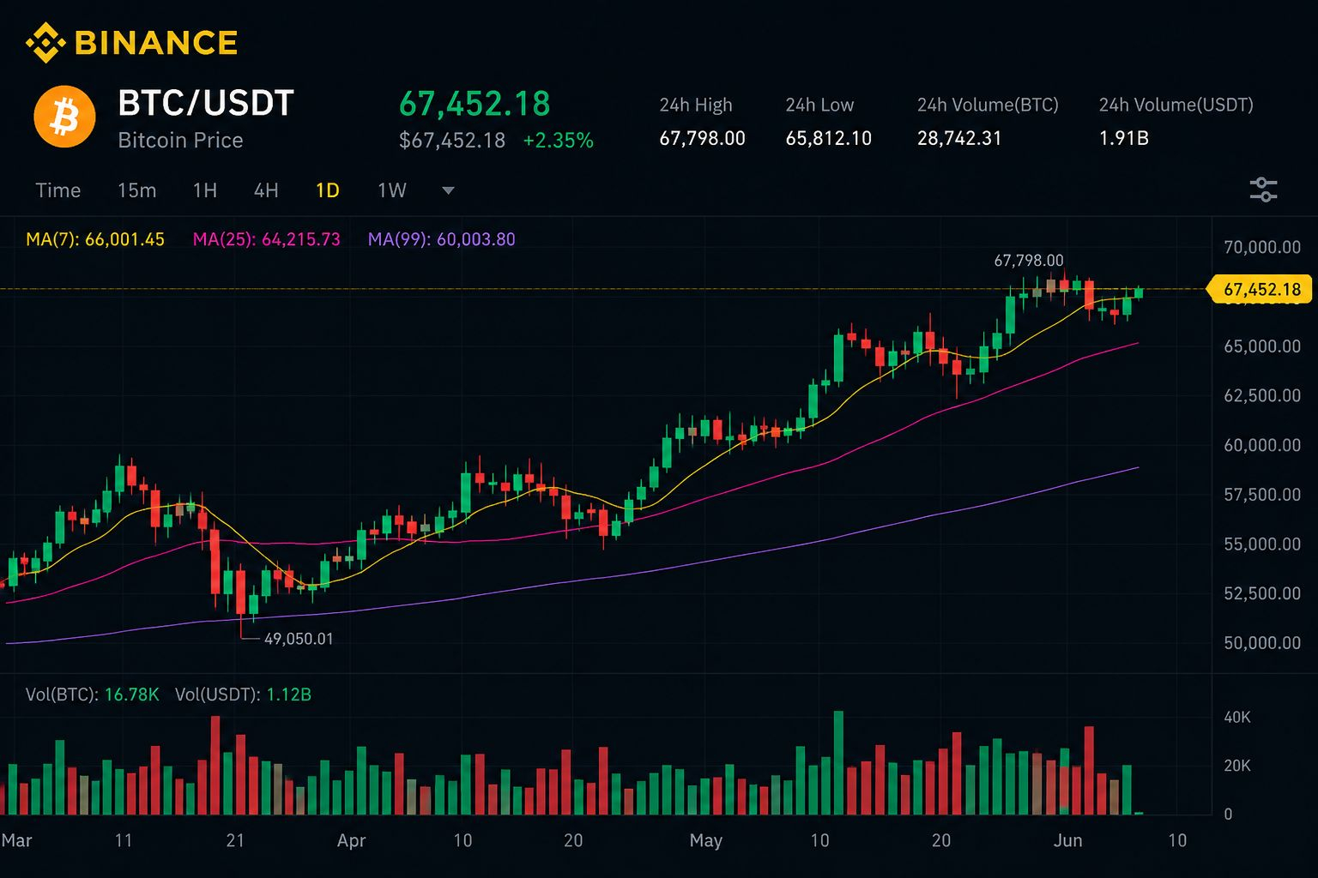Click the 20K volume axis label
This screenshot has height=878, width=1318.
[1237, 766]
